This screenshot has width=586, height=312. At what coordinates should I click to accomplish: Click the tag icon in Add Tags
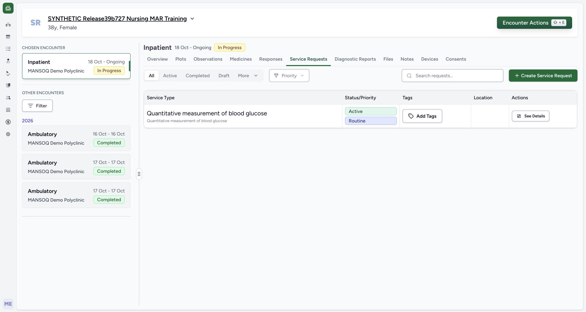tap(411, 116)
